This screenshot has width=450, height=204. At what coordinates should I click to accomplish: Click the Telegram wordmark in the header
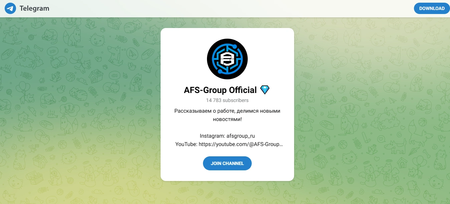click(34, 8)
